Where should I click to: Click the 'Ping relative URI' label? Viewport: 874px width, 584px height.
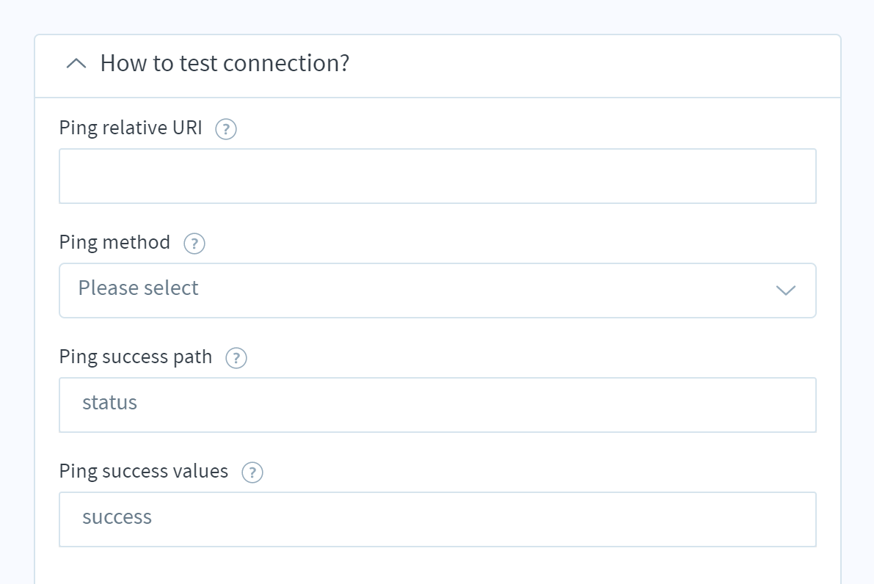click(131, 128)
